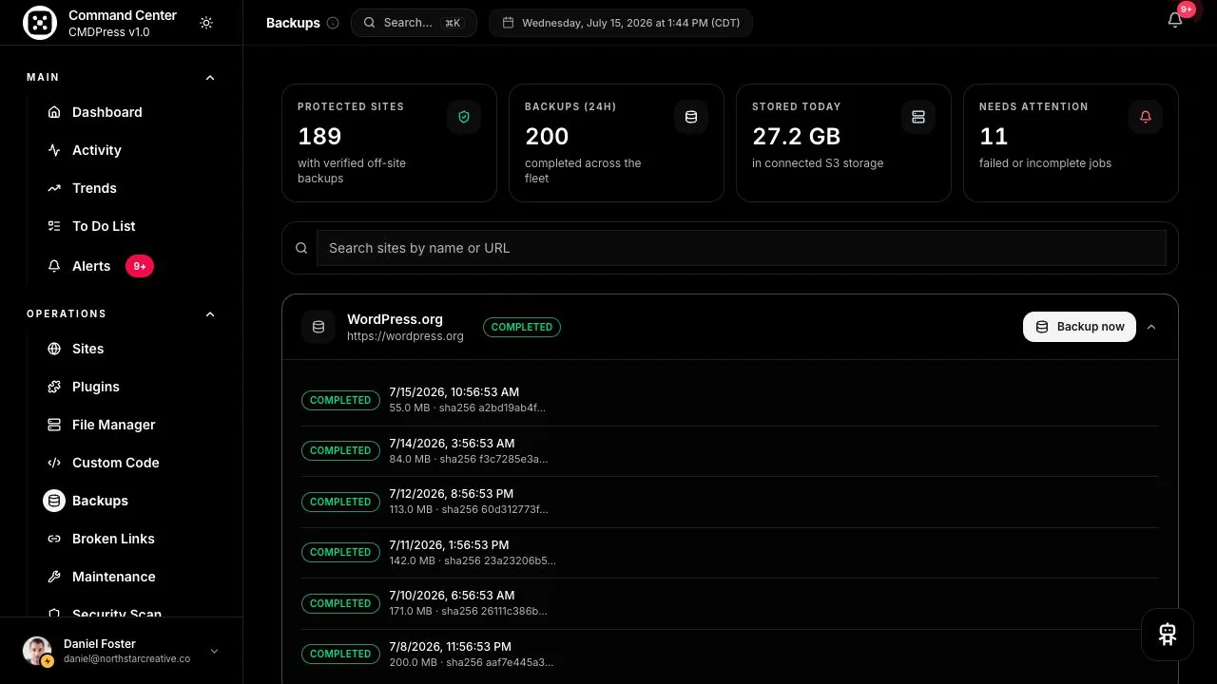1217x684 pixels.
Task: Collapse the WordPress.org backup list
Action: [1151, 327]
